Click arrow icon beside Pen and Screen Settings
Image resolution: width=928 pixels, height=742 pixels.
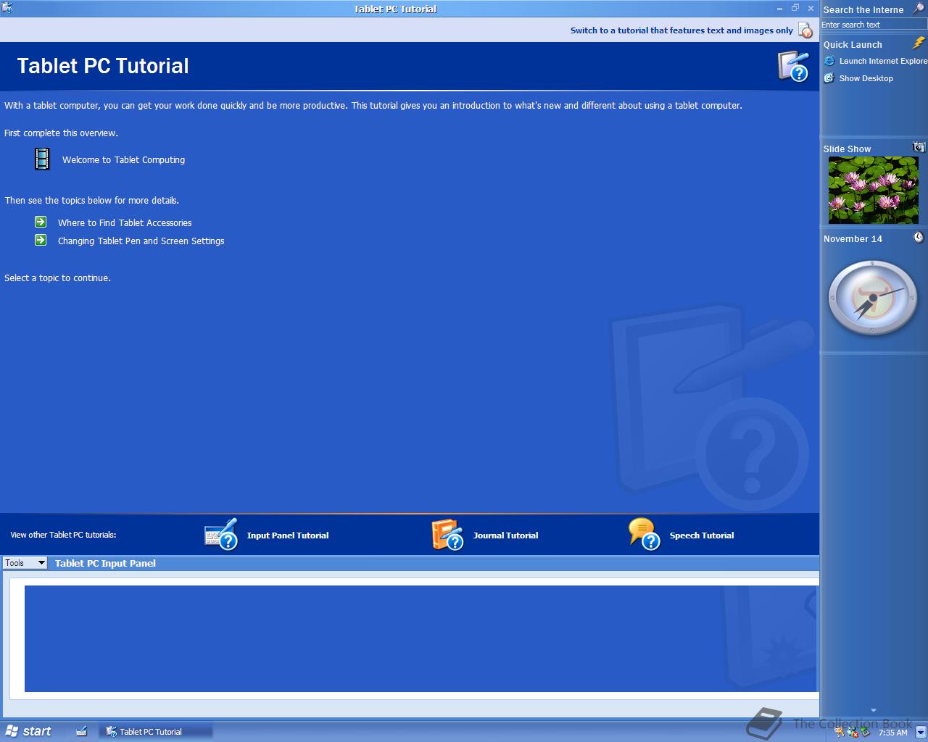pos(41,240)
